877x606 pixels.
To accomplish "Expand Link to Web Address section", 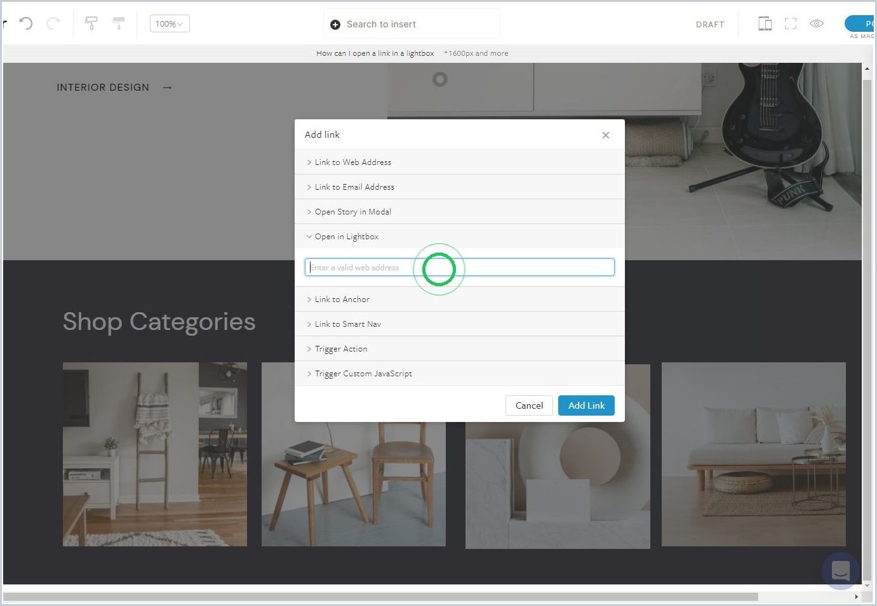I will click(x=460, y=162).
